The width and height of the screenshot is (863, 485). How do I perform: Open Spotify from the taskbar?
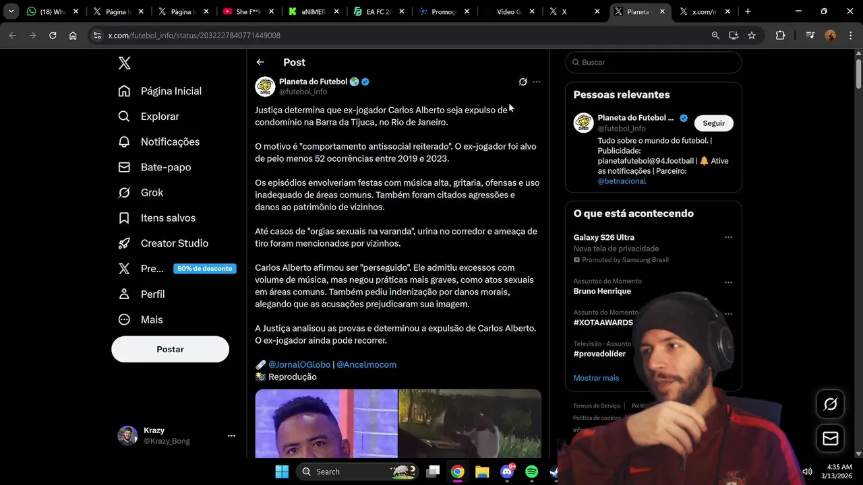pos(531,472)
